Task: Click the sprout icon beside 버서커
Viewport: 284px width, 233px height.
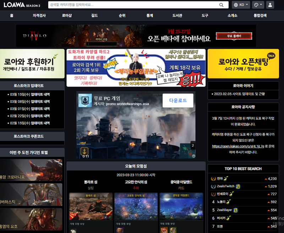Action: click(x=229, y=218)
